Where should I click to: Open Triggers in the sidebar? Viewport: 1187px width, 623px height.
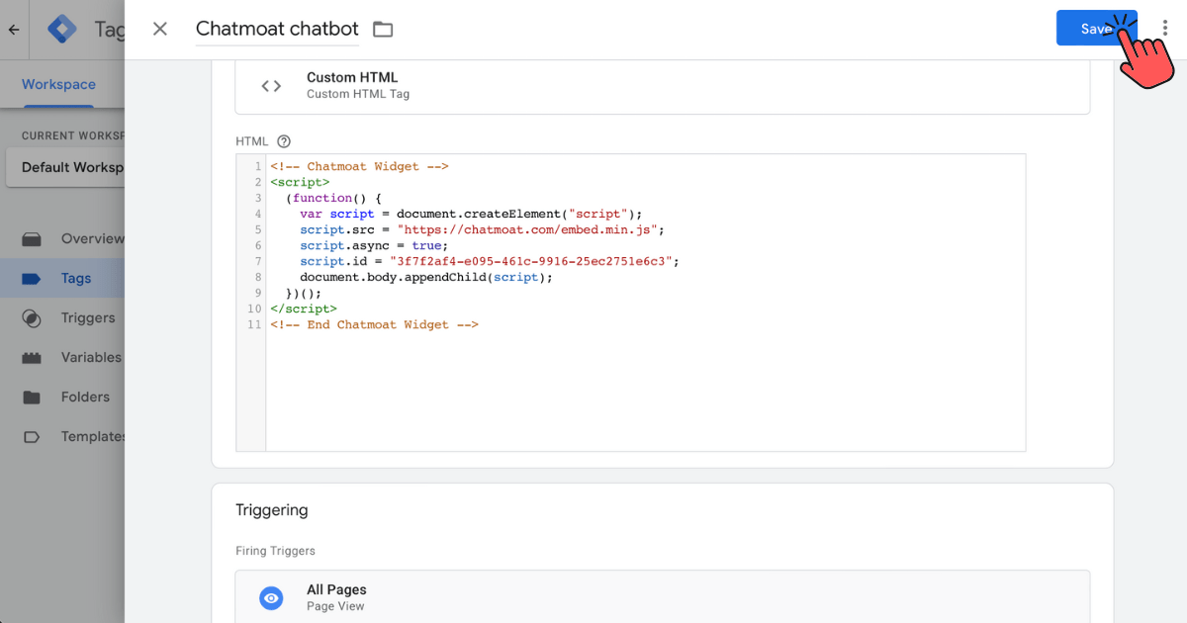(87, 317)
